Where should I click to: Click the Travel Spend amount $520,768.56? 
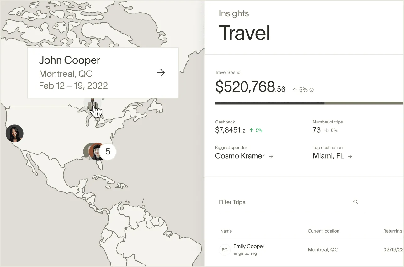[250, 87]
